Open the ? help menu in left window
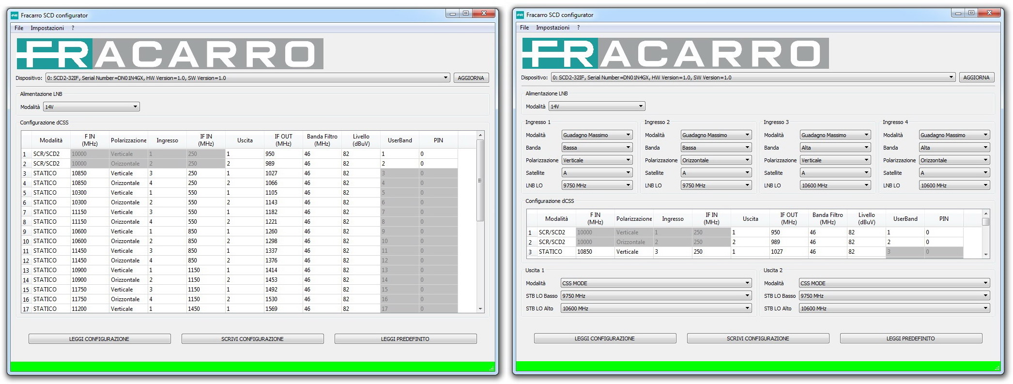This screenshot has height=384, width=1013. [73, 28]
